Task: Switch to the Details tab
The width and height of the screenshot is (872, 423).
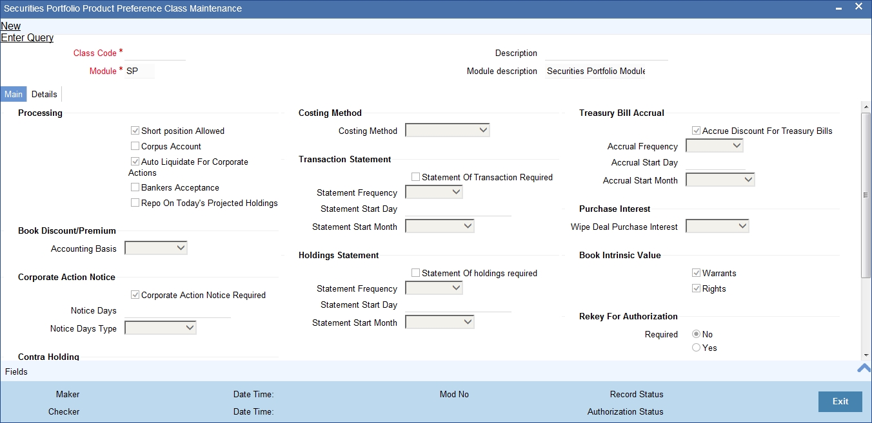Action: [x=45, y=94]
